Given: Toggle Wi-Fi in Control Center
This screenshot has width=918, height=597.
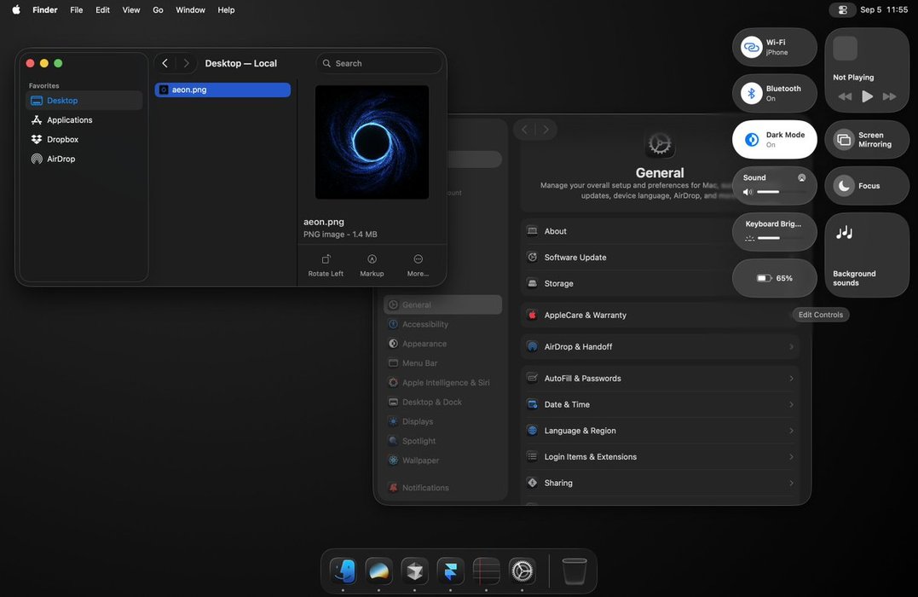Looking at the screenshot, I should tap(751, 48).
